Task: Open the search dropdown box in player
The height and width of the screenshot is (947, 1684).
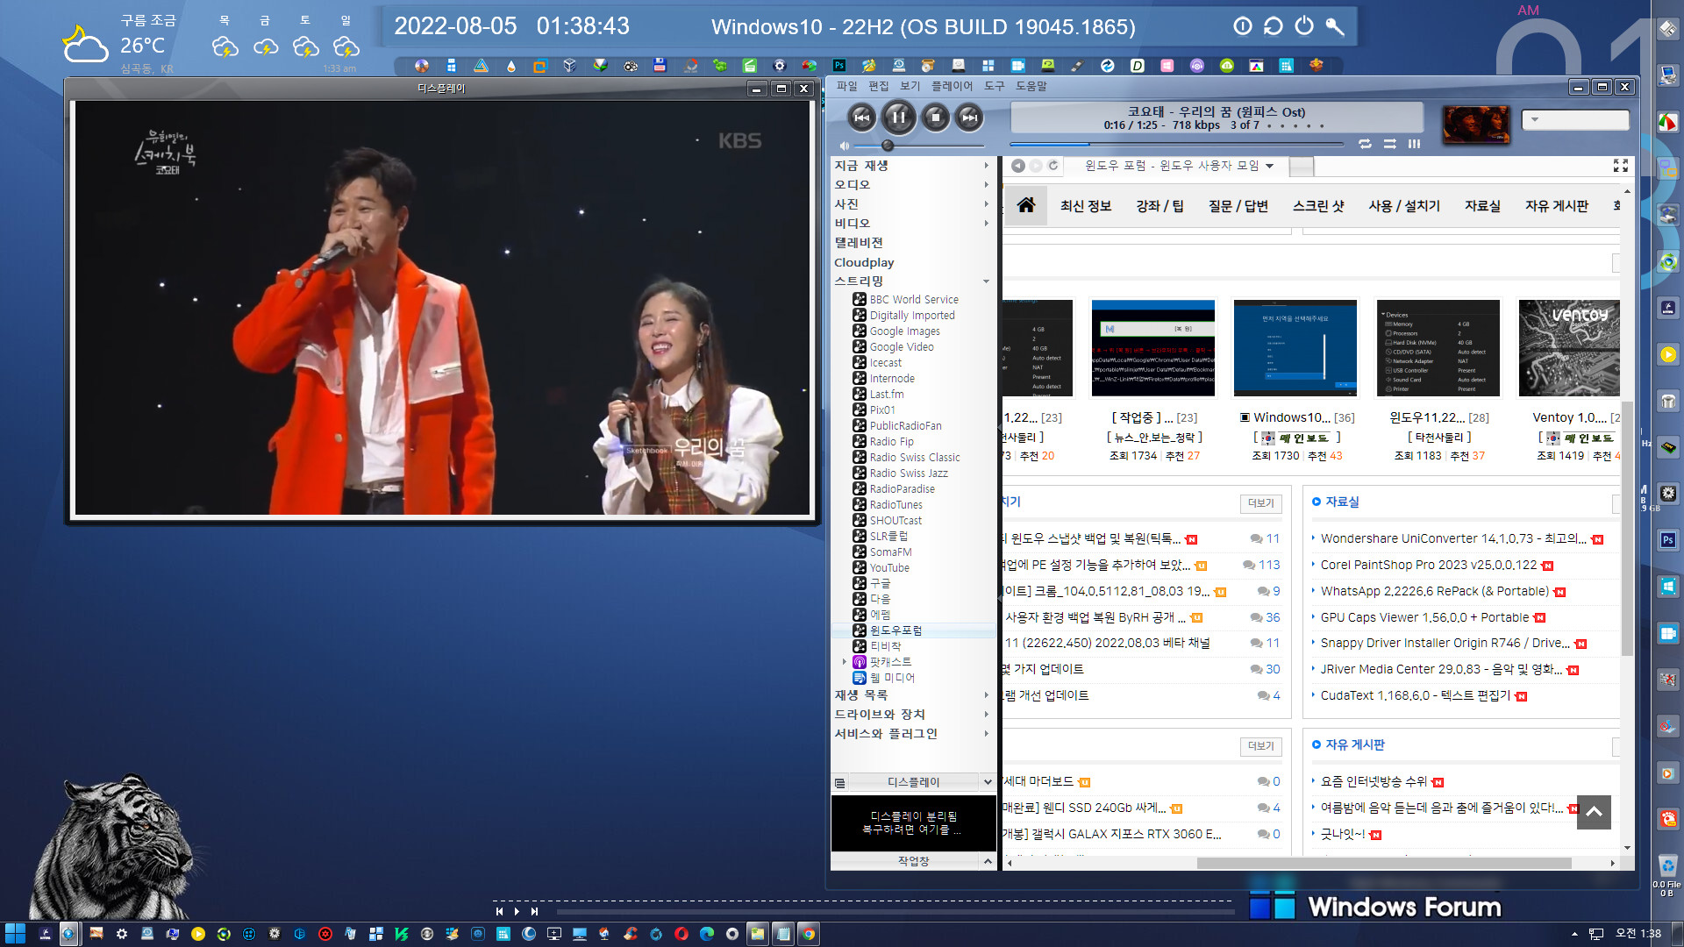Action: click(x=1576, y=119)
